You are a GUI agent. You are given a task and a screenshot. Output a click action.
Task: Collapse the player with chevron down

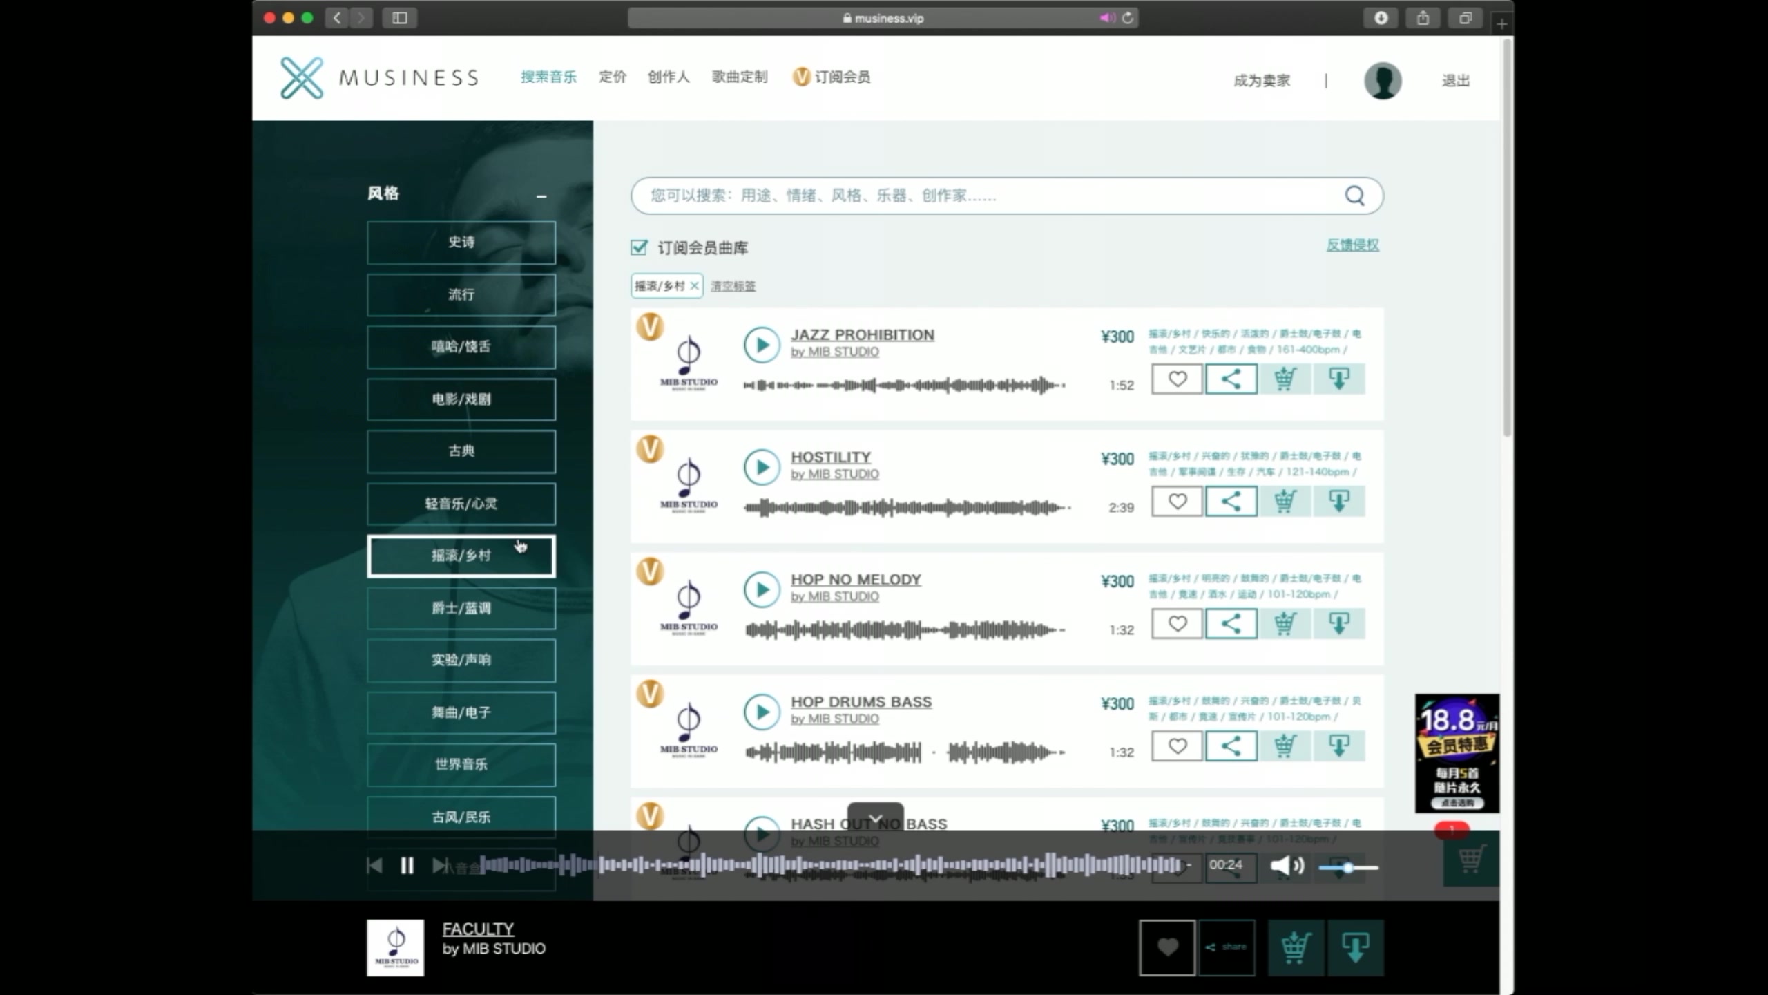coord(875,818)
